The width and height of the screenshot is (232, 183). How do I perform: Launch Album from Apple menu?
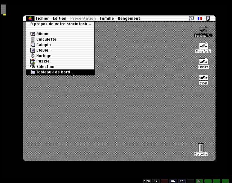(60, 34)
